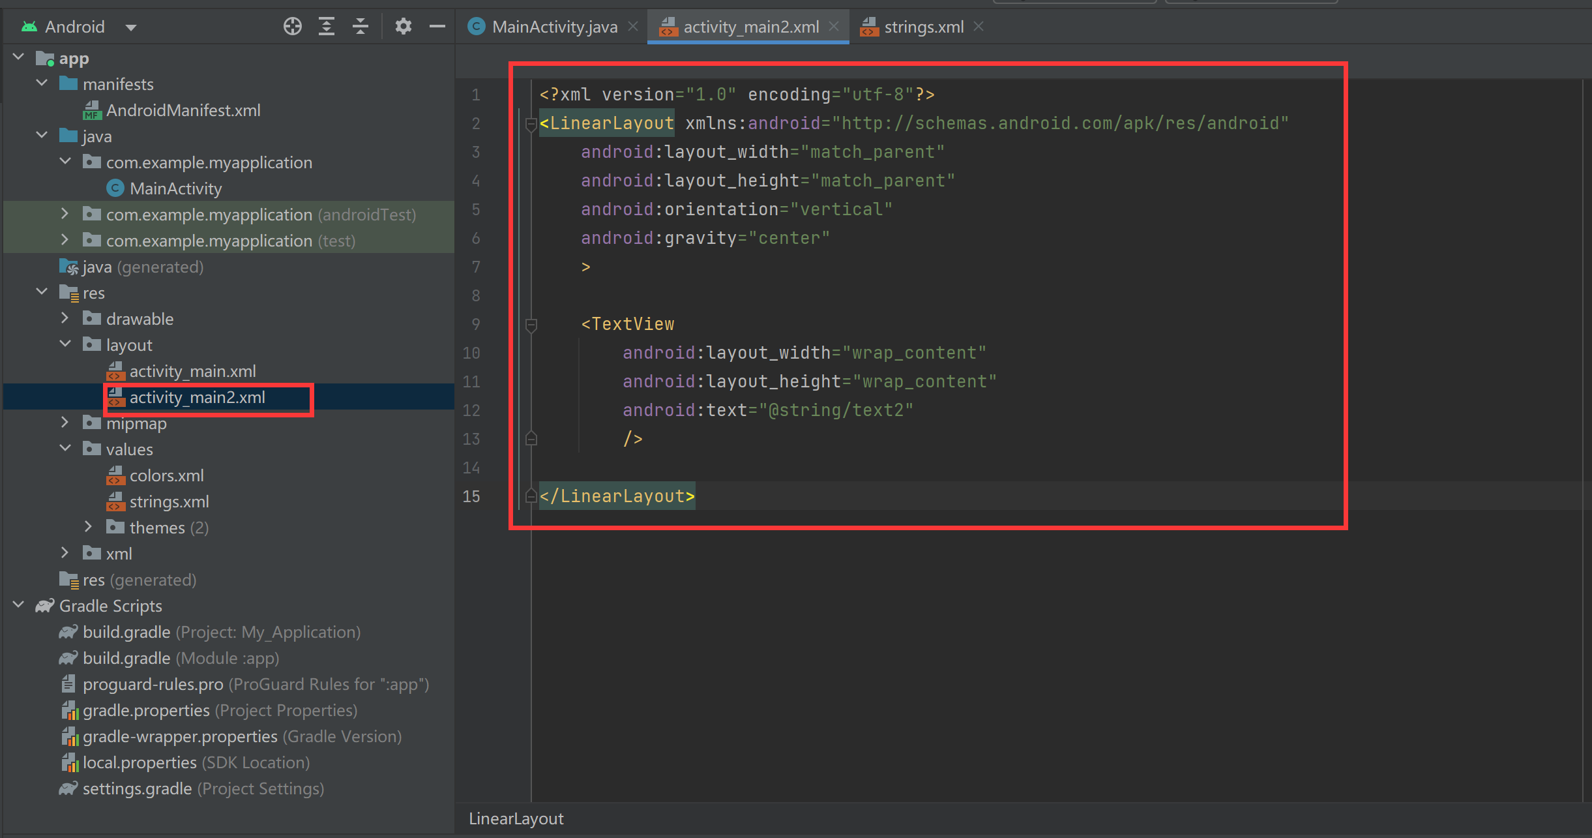Collapse the manifests folder
The image size is (1592, 838).
(x=42, y=83)
